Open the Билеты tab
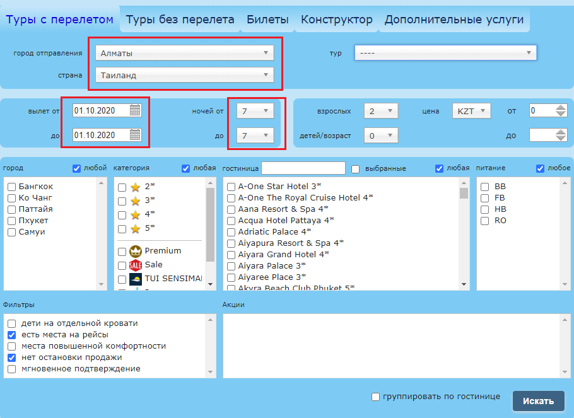This screenshot has width=574, height=418. (267, 20)
